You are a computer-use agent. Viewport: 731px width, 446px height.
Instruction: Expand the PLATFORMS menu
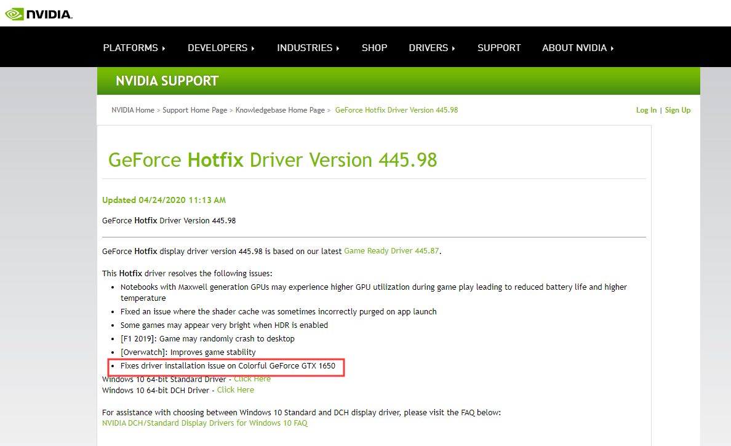[134, 48]
